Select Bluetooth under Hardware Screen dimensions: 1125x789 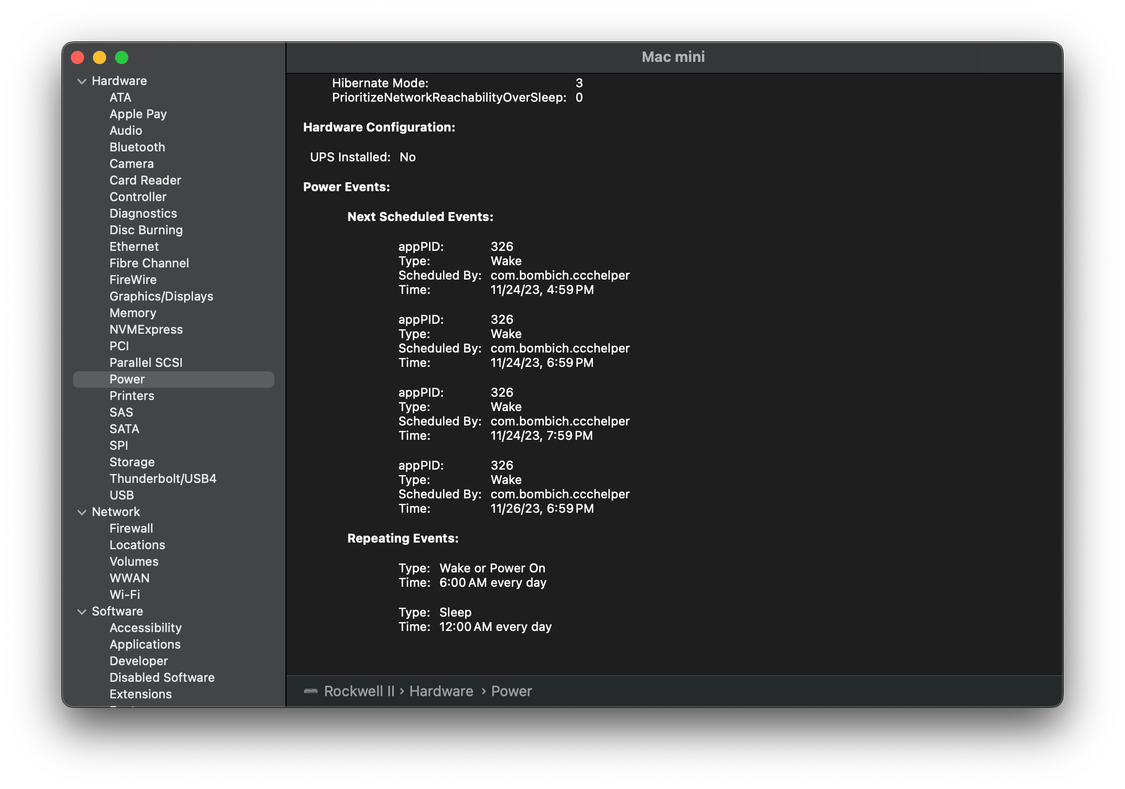136,147
